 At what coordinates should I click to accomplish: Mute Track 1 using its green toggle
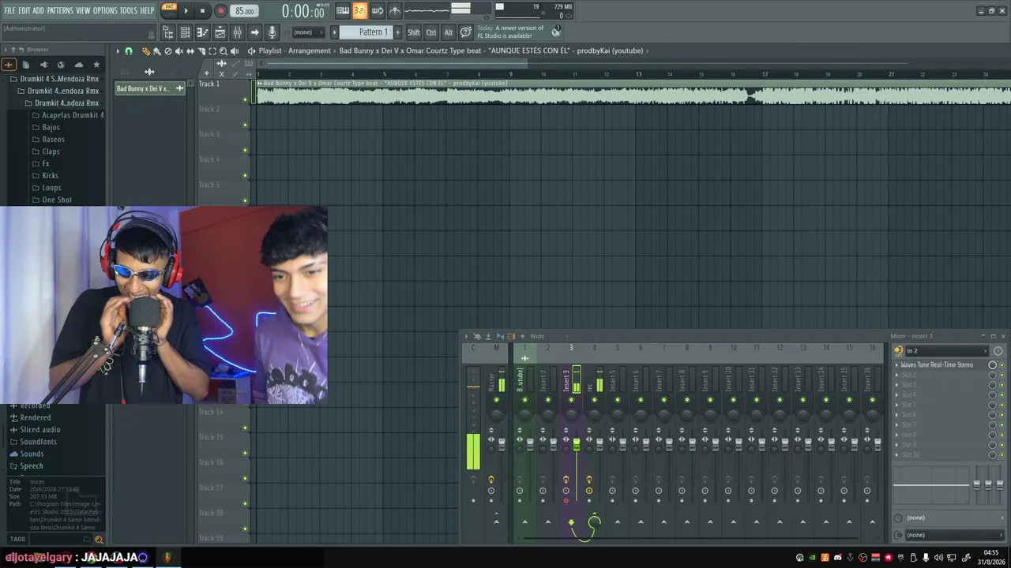245,99
